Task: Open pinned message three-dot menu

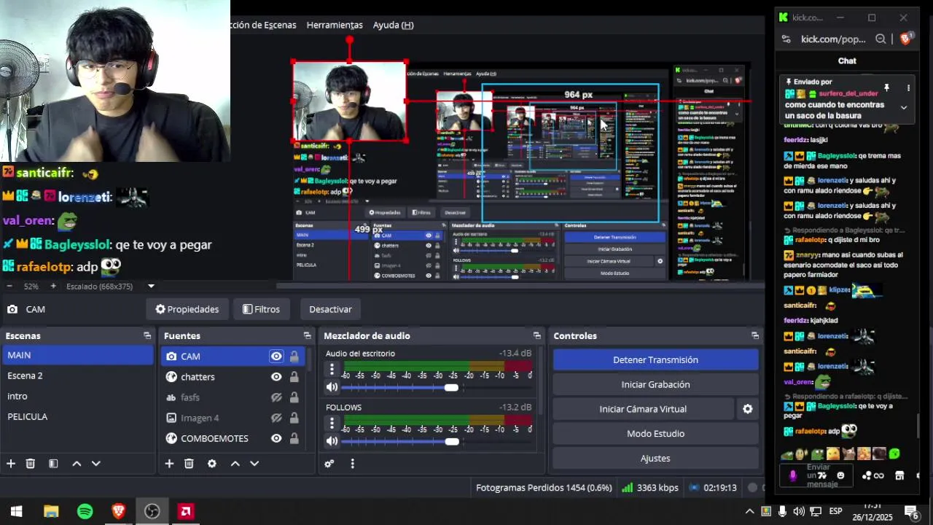Action: pyautogui.click(x=908, y=88)
